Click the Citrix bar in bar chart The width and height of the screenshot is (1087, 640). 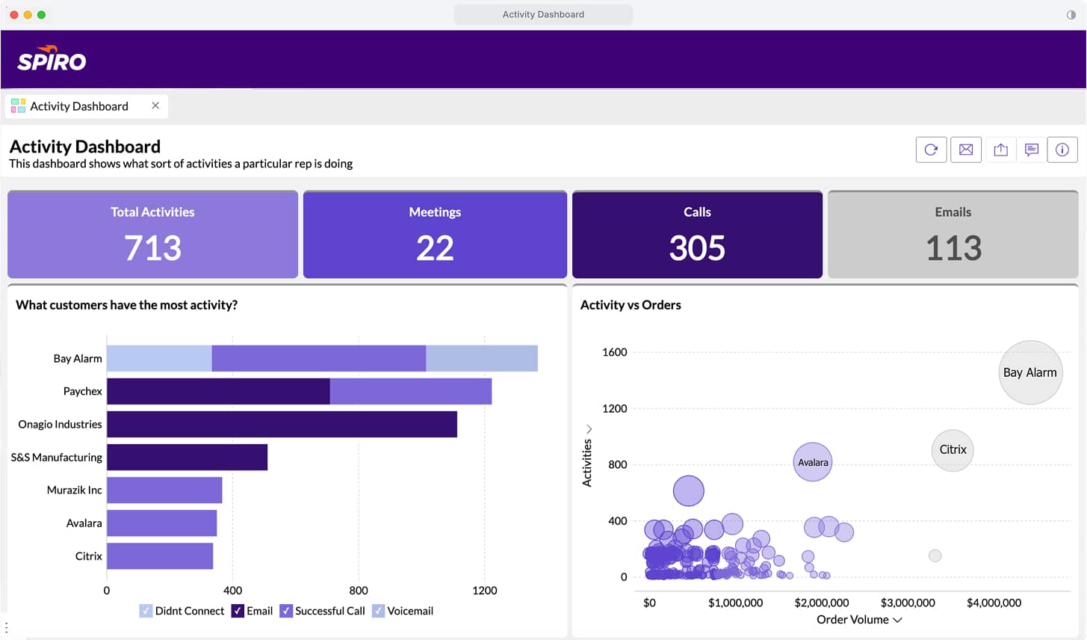click(x=160, y=556)
